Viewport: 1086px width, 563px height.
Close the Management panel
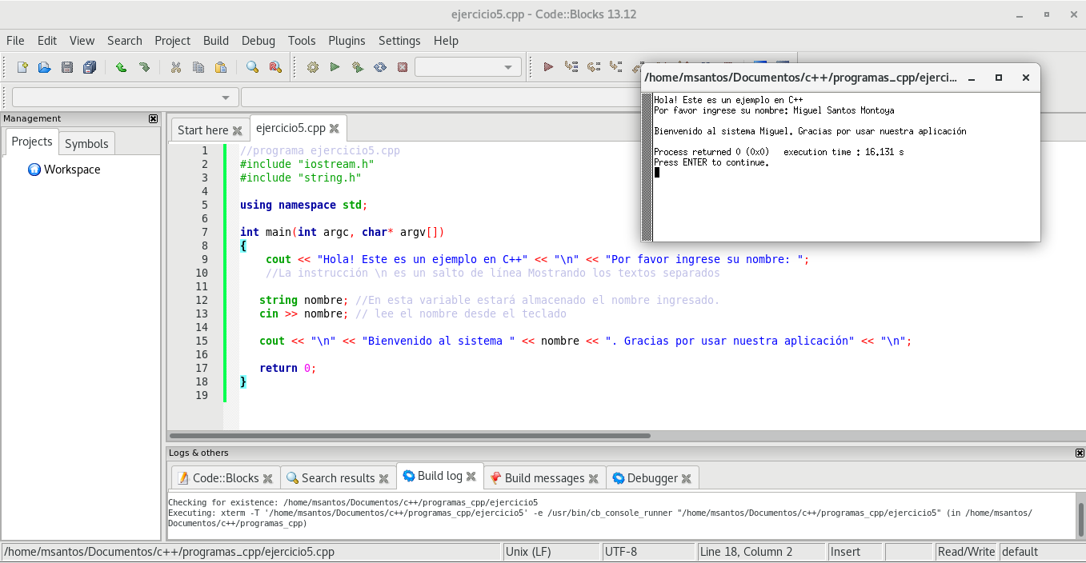[x=154, y=118]
